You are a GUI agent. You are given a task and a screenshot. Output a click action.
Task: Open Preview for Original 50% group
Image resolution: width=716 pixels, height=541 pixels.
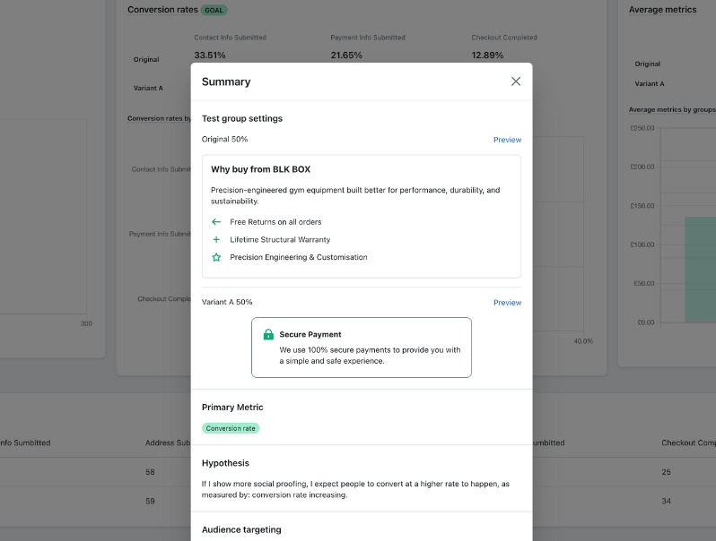tap(507, 140)
